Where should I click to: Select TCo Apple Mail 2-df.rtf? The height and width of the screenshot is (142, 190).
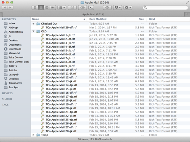click(60, 39)
